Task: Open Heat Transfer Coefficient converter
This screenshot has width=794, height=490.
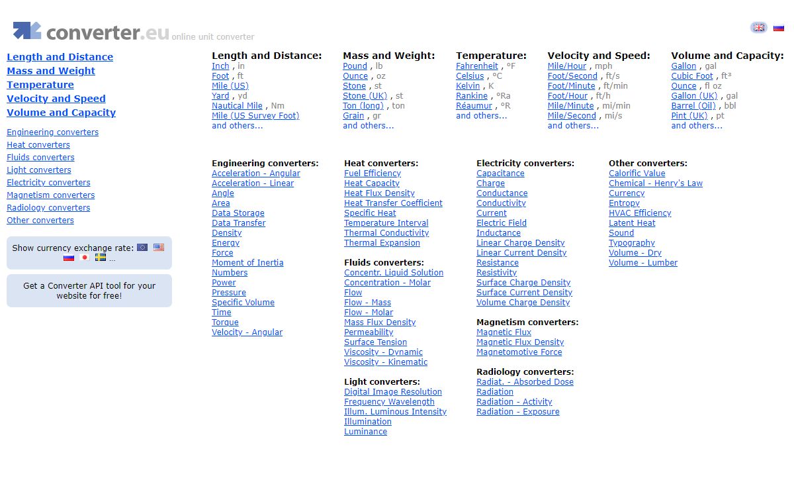Action: [x=393, y=203]
